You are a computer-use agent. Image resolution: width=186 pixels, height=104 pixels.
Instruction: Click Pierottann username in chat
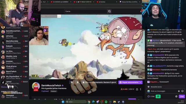(x=156, y=70)
